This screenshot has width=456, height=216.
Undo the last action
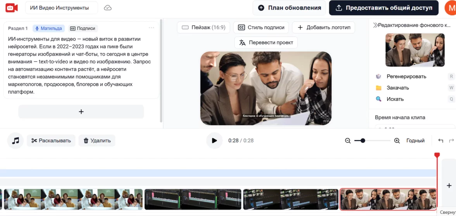pyautogui.click(x=440, y=141)
